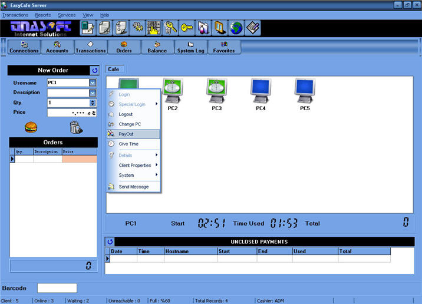422x304 pixels.
Task: Open the View menu
Action: [x=88, y=15]
